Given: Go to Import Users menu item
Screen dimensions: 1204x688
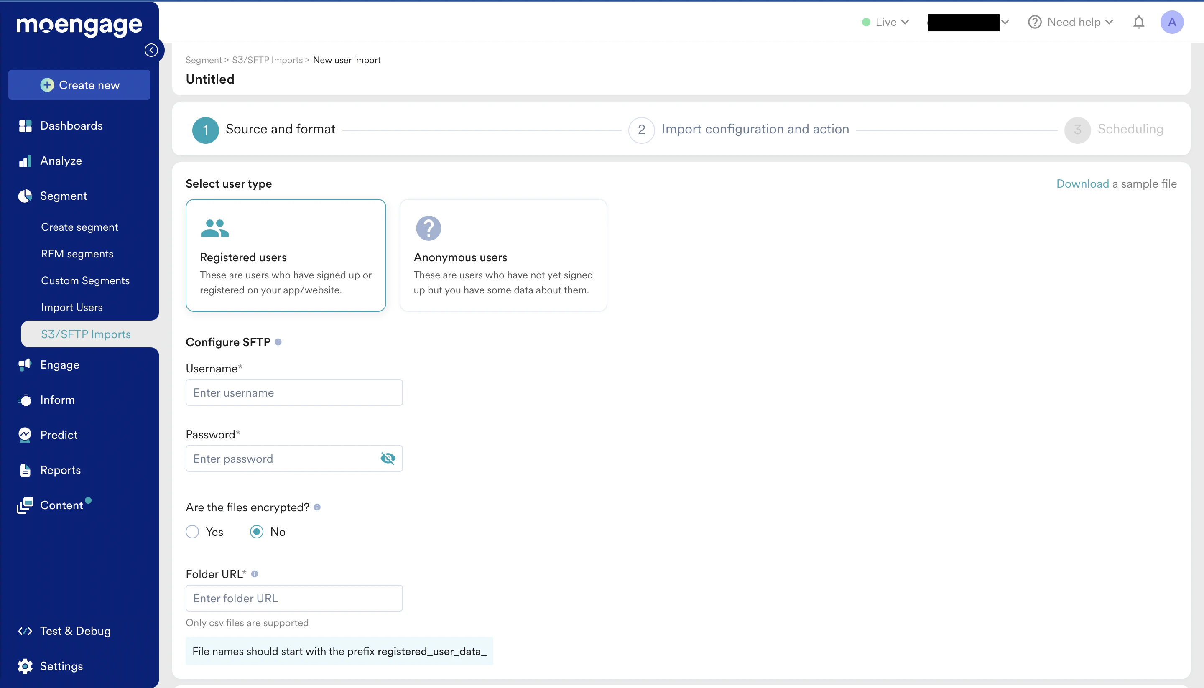Looking at the screenshot, I should pyautogui.click(x=72, y=307).
